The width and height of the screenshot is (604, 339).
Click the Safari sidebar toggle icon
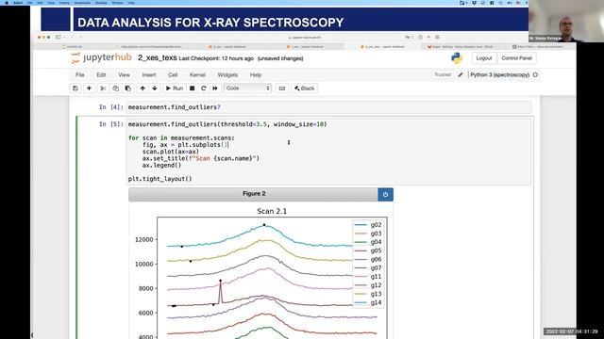(x=59, y=38)
